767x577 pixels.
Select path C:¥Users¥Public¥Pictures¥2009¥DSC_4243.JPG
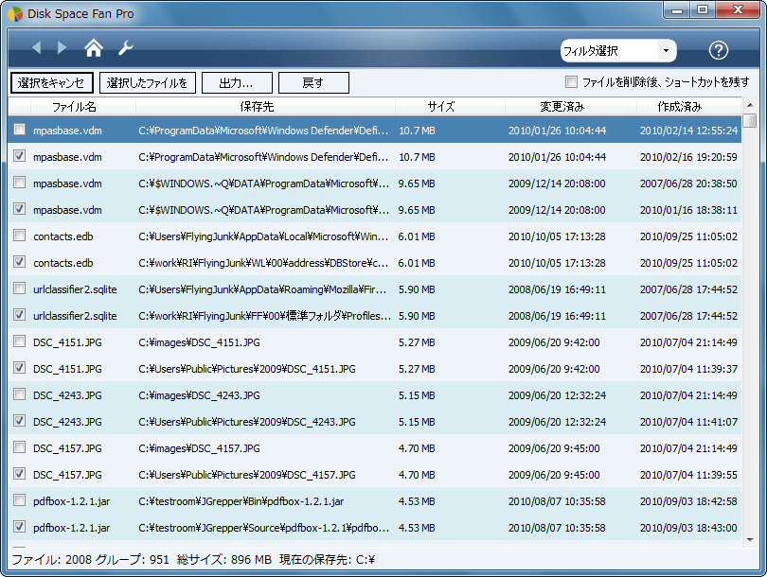(x=247, y=422)
